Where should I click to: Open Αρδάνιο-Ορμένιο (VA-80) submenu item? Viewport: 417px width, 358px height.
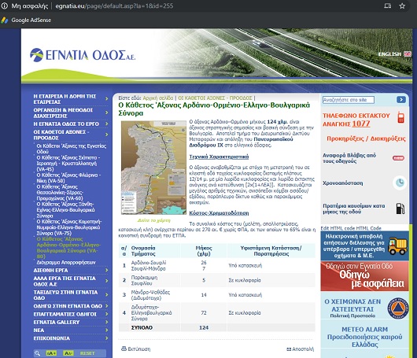pyautogui.click(x=68, y=248)
